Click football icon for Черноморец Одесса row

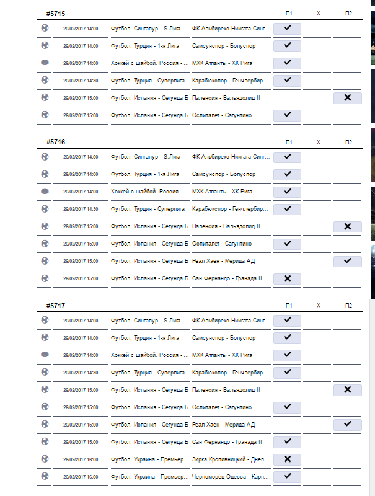tap(45, 476)
